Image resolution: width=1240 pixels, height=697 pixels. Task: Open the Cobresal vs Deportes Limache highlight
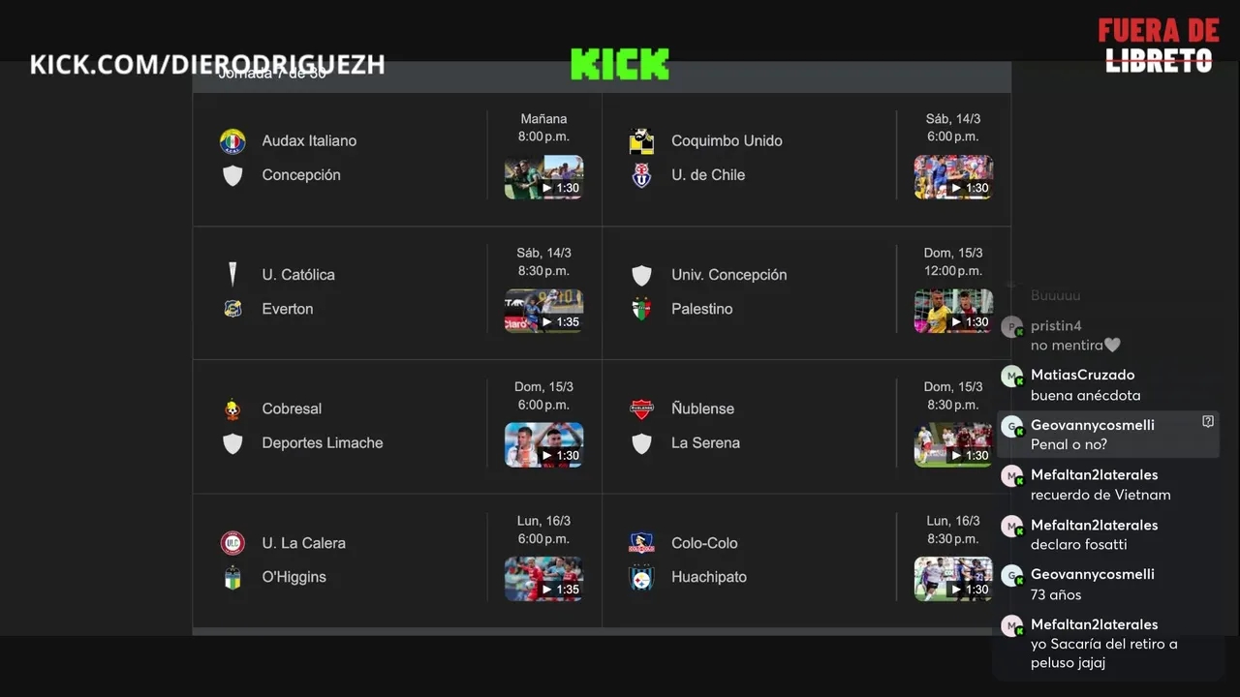coord(543,445)
